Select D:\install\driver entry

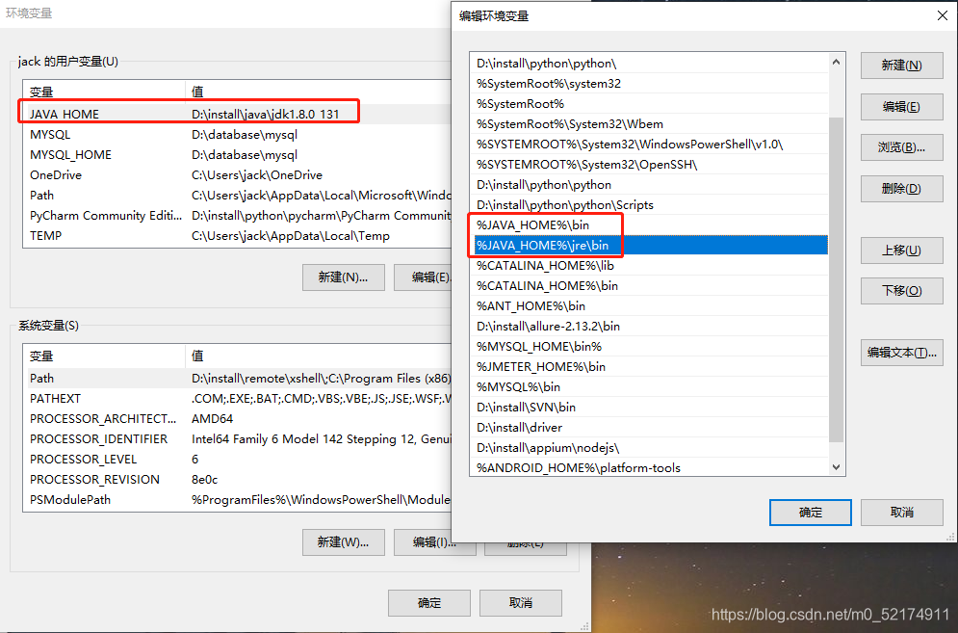pyautogui.click(x=650, y=427)
